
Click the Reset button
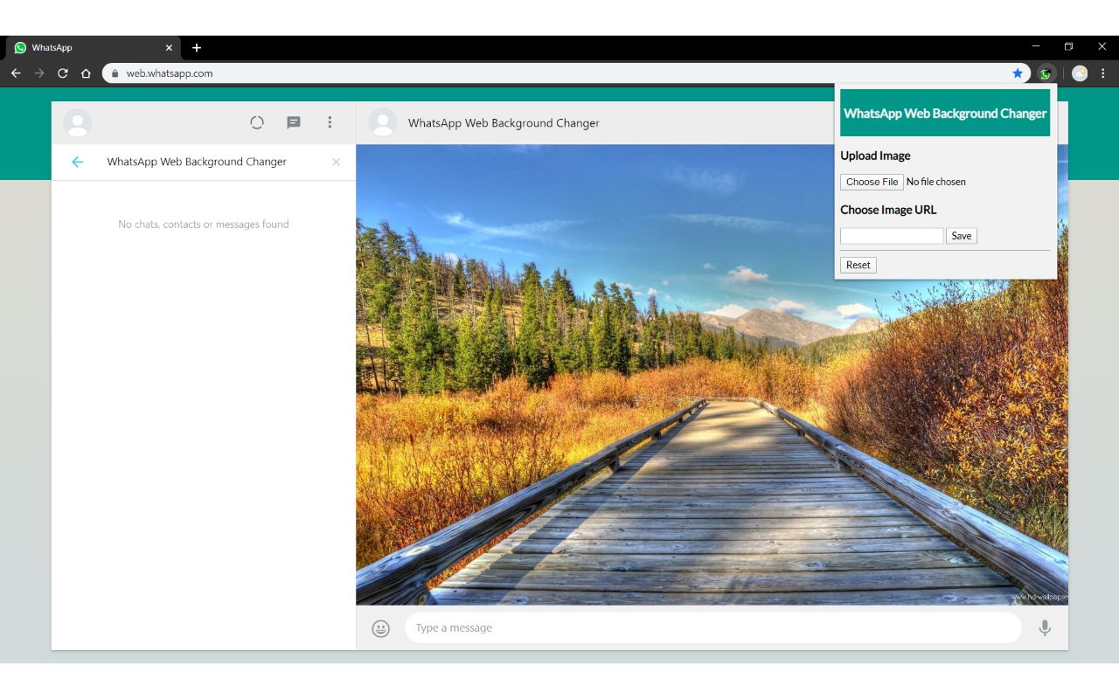[858, 265]
